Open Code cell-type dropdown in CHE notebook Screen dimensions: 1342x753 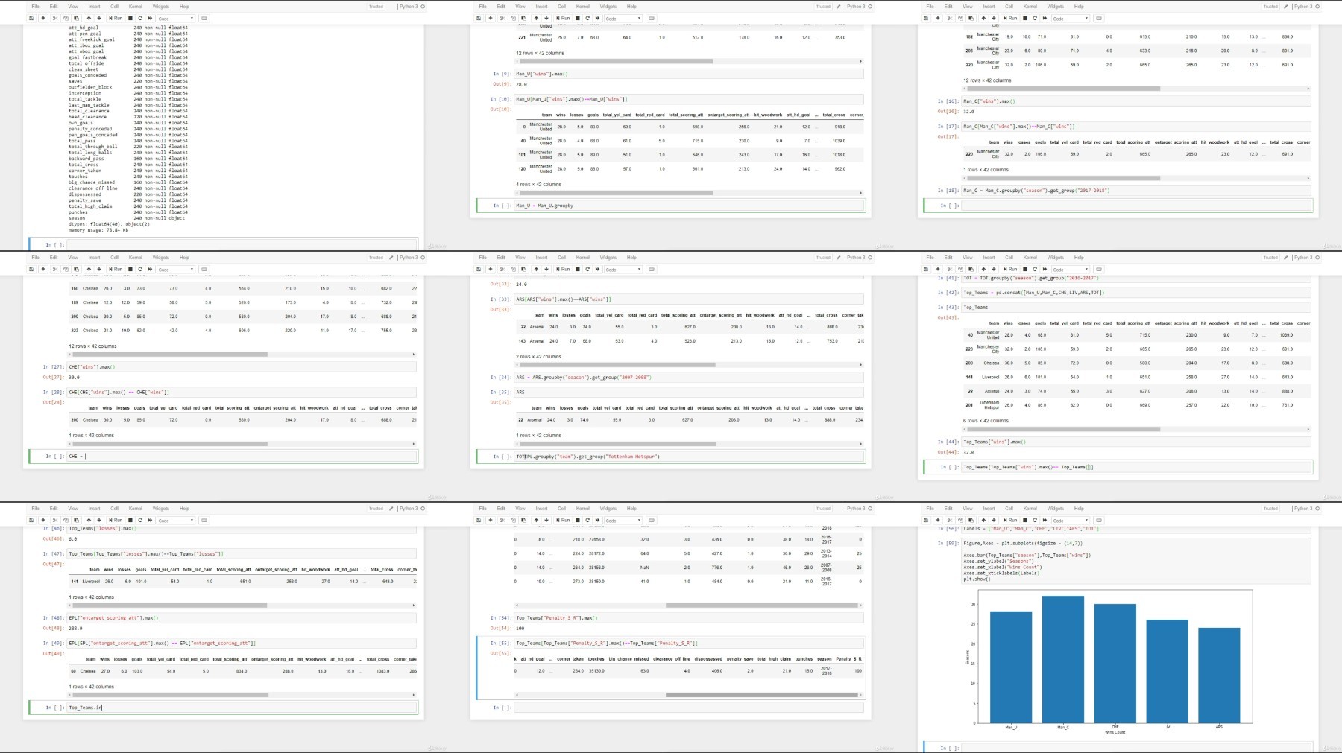point(176,269)
